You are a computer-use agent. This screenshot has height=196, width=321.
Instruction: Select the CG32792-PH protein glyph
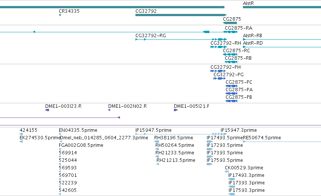218,71
